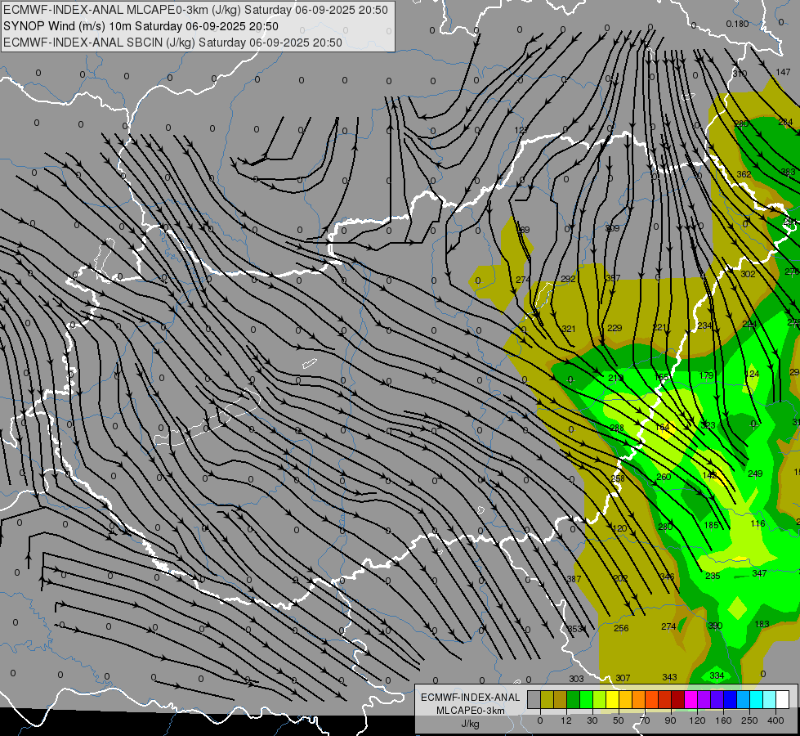Click the legend tick label 50

(x=618, y=720)
